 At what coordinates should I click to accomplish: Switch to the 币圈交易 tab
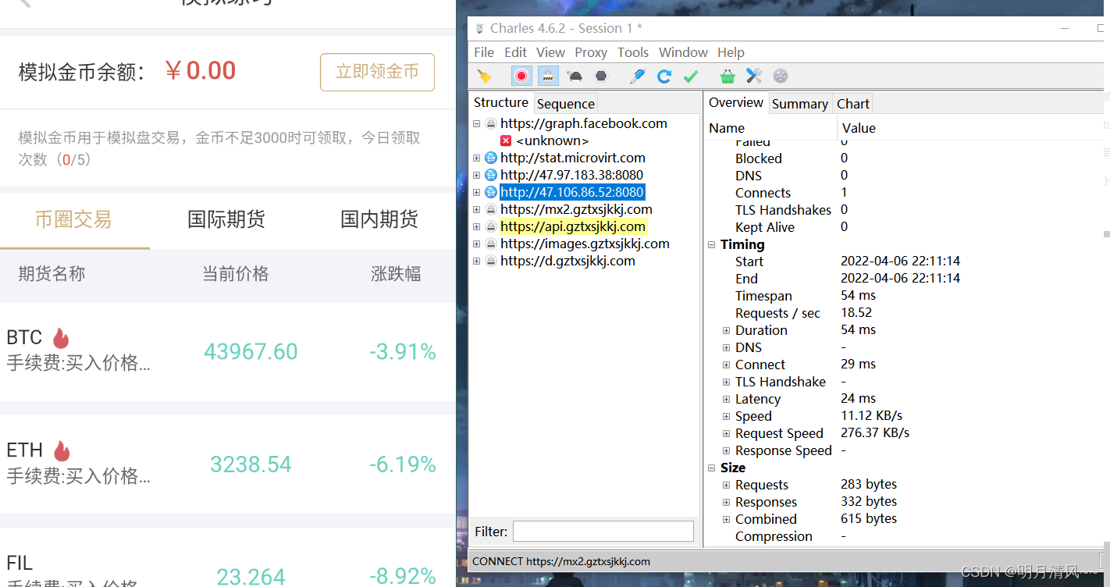pos(73,219)
